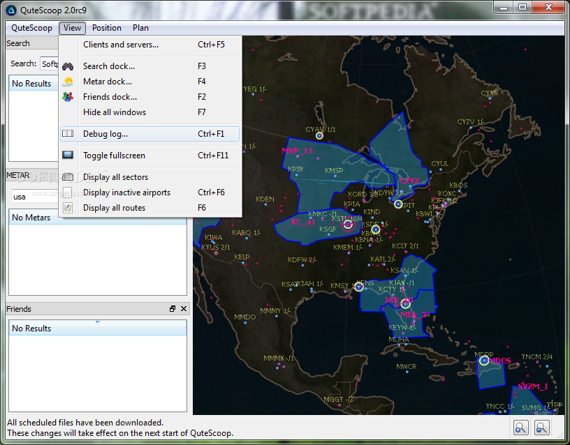Select Clients and servers menu entry

coord(149,45)
